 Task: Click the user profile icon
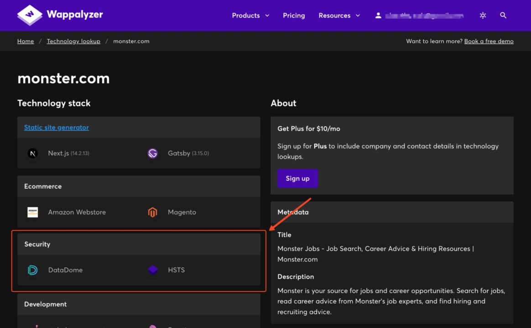(x=378, y=15)
